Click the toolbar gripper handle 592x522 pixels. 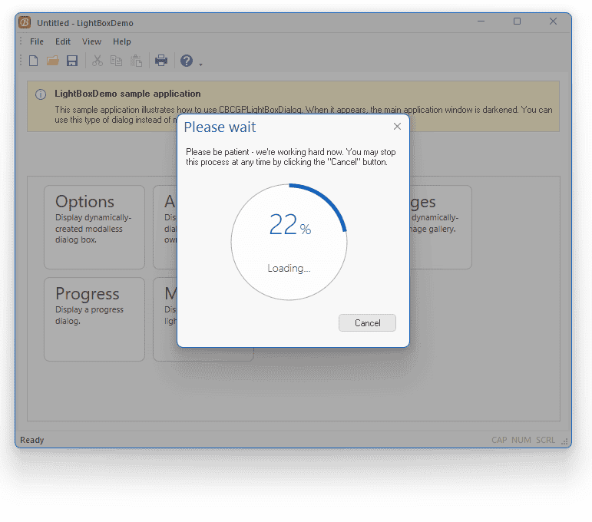21,61
